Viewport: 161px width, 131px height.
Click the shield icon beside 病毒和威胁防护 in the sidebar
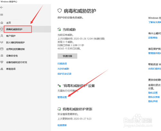tap(2, 29)
